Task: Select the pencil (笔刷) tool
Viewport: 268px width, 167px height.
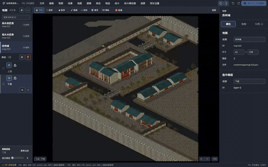Action: pos(74,10)
